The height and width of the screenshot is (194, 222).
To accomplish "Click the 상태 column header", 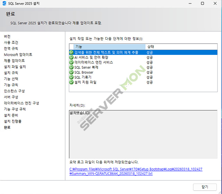I will coord(181,47).
